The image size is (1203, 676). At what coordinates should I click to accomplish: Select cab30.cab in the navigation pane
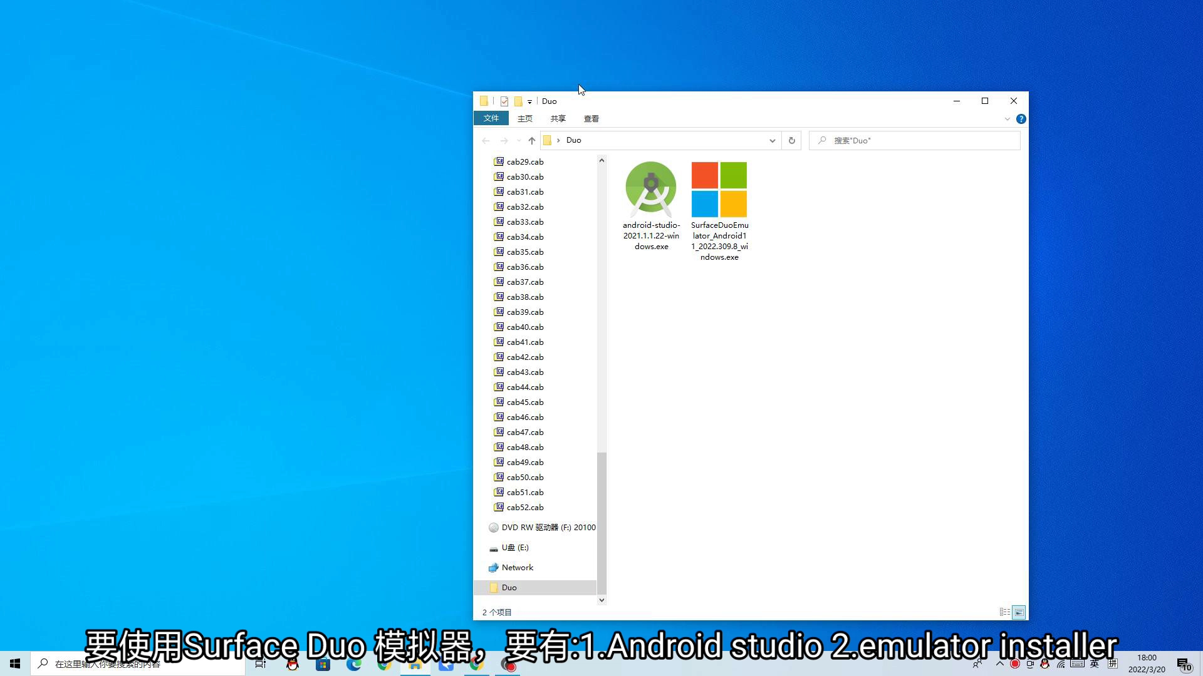525,177
